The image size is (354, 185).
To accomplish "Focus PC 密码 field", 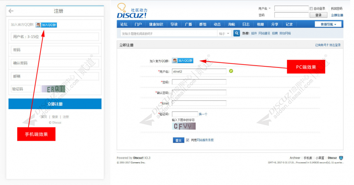I will pyautogui.click(x=199, y=82).
